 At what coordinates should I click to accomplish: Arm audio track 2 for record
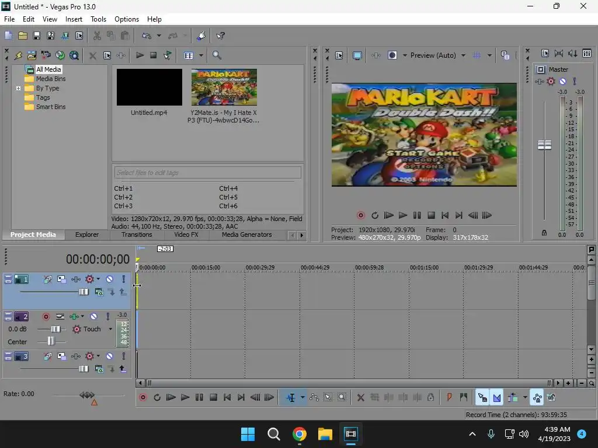click(x=46, y=317)
